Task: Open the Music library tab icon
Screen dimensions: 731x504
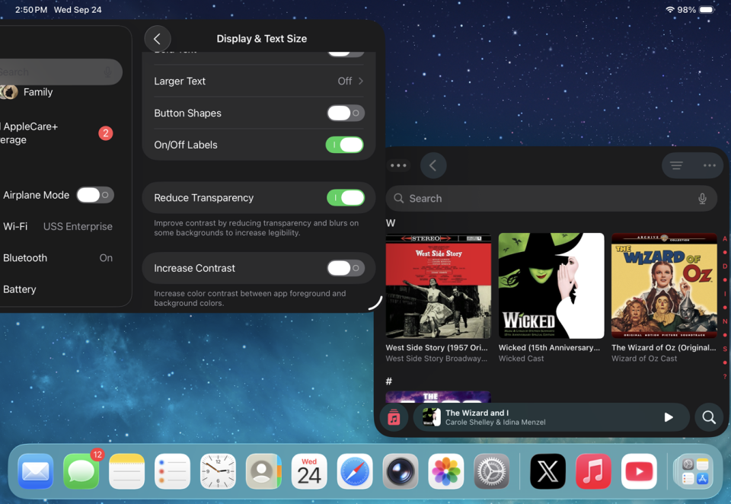Action: coord(394,417)
